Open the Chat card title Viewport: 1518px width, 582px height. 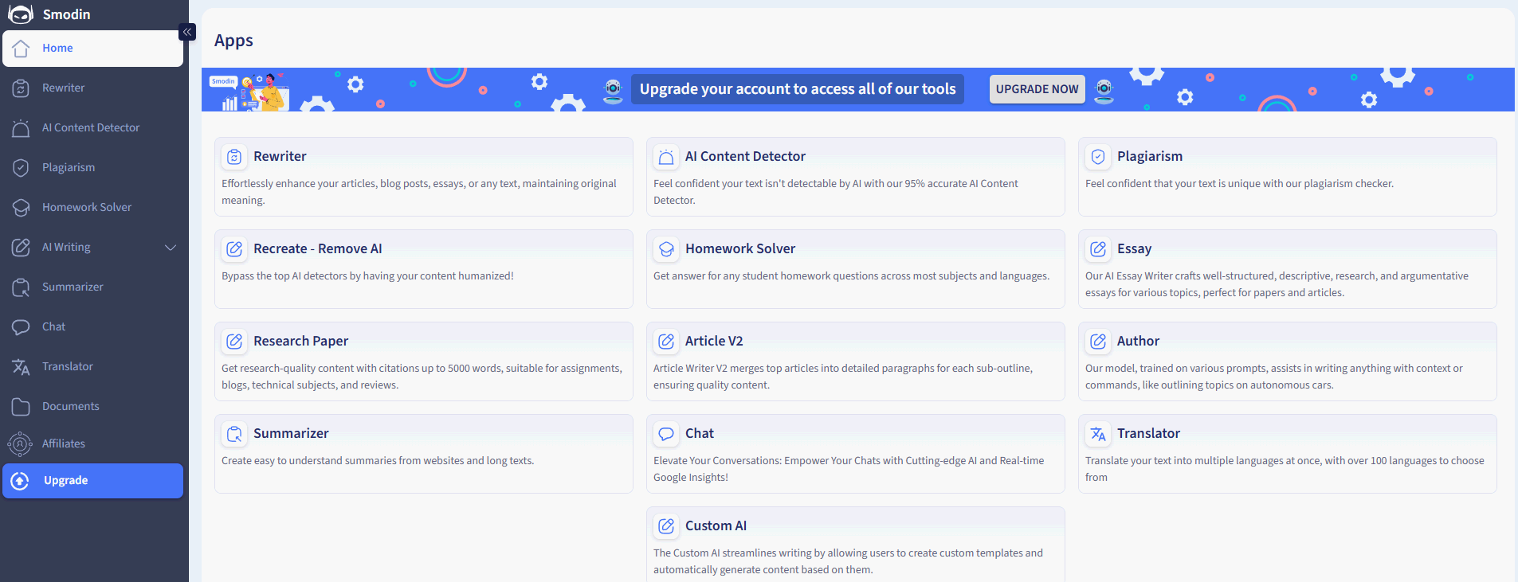pos(700,434)
